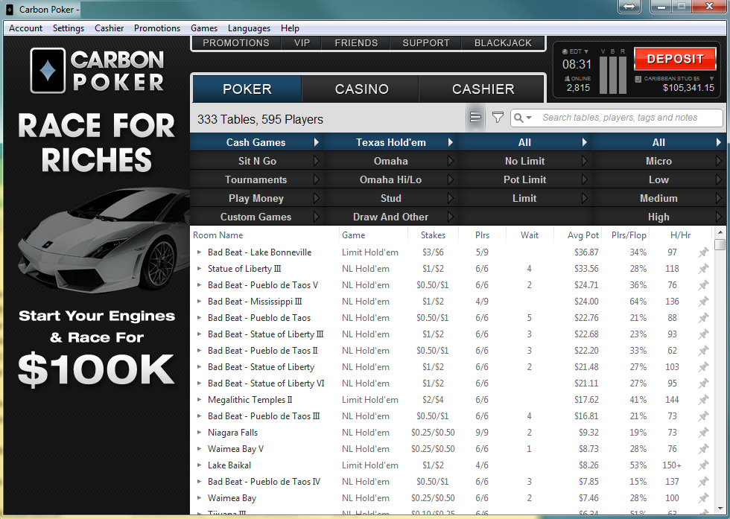Open the table filter funnel icon

point(498,118)
